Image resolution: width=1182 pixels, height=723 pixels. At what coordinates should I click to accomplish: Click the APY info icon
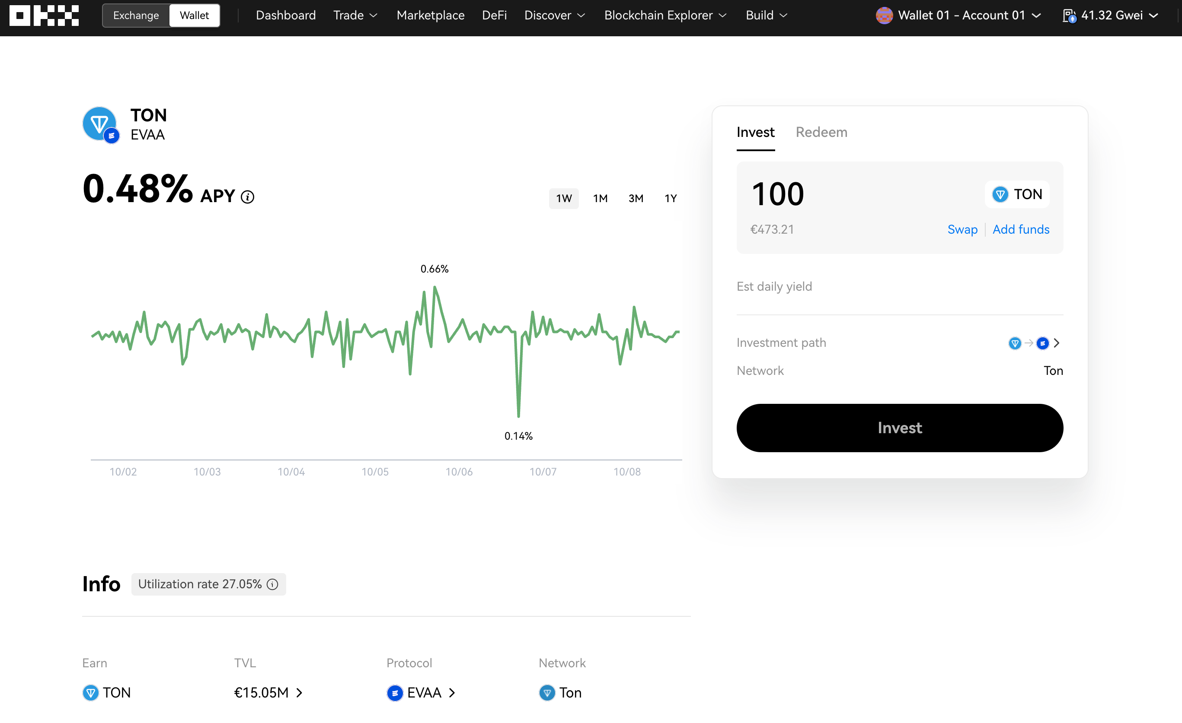click(x=248, y=197)
